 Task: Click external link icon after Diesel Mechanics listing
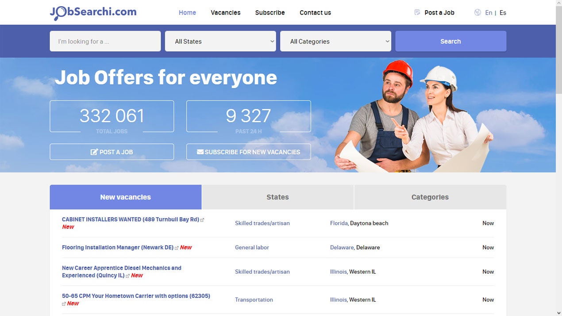[128, 276]
